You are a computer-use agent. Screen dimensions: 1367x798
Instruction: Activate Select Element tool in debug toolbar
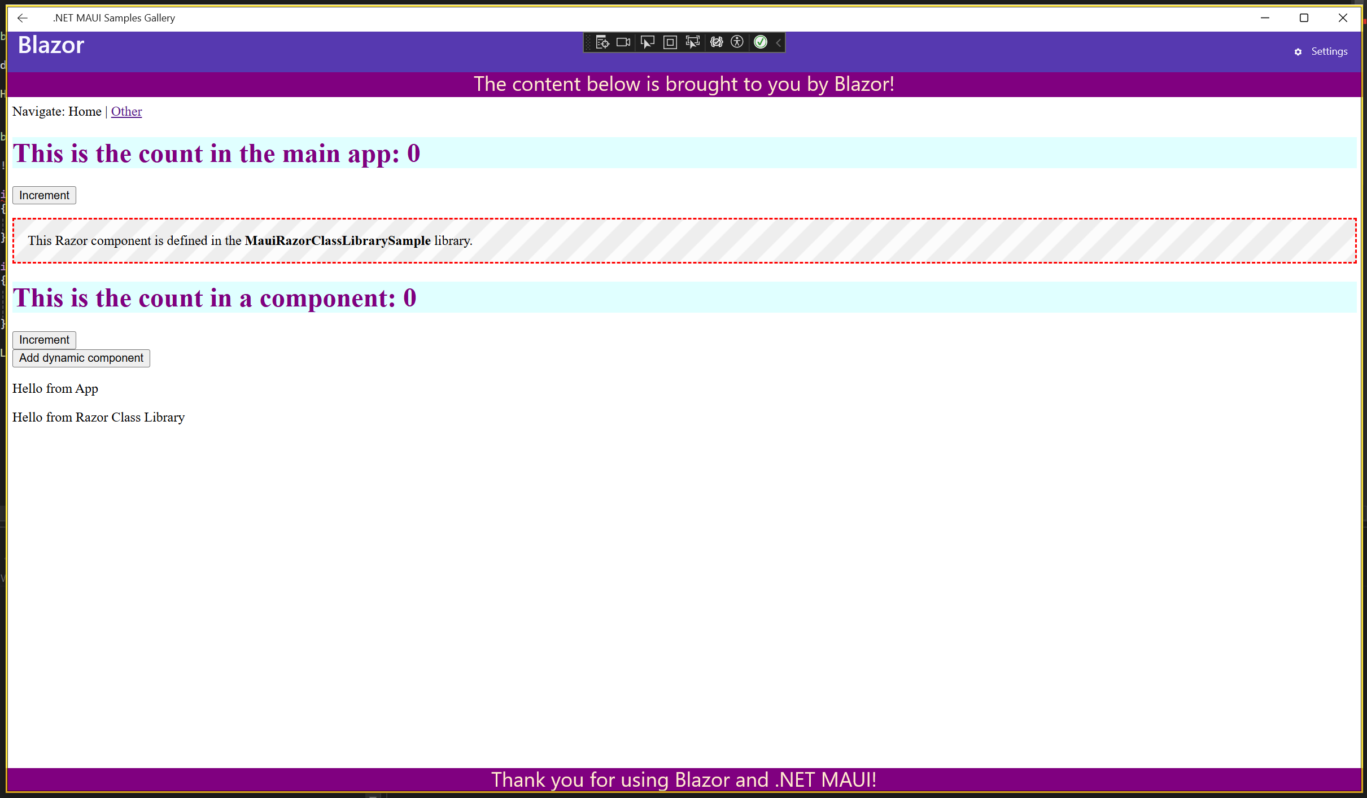click(x=647, y=42)
